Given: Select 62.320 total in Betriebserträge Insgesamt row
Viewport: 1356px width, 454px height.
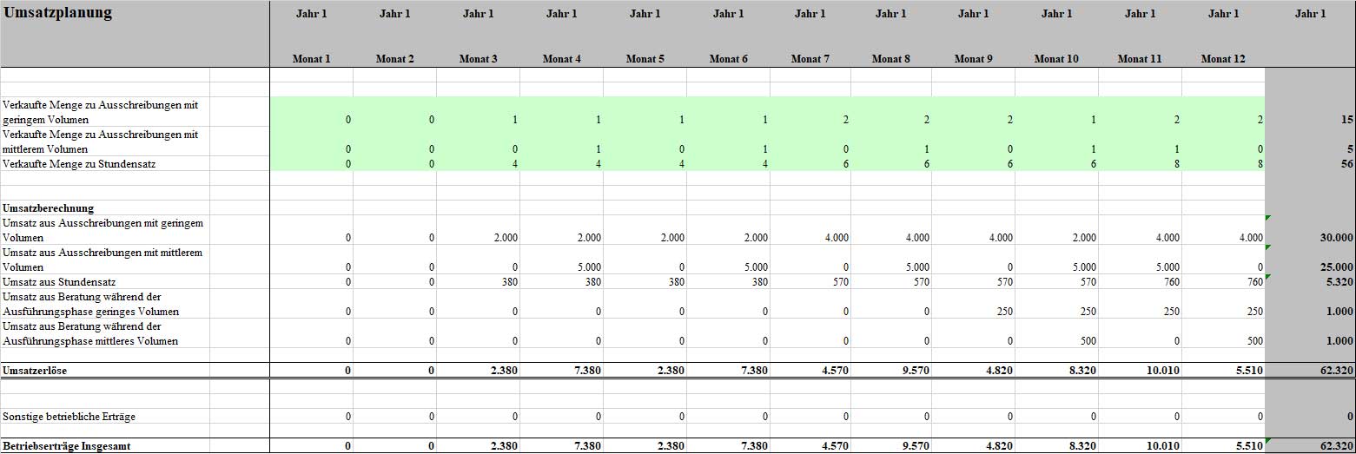Looking at the screenshot, I should (x=1337, y=446).
